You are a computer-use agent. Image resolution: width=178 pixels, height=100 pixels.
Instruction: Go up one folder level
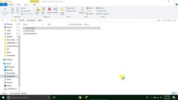pyautogui.click(x=12, y=20)
